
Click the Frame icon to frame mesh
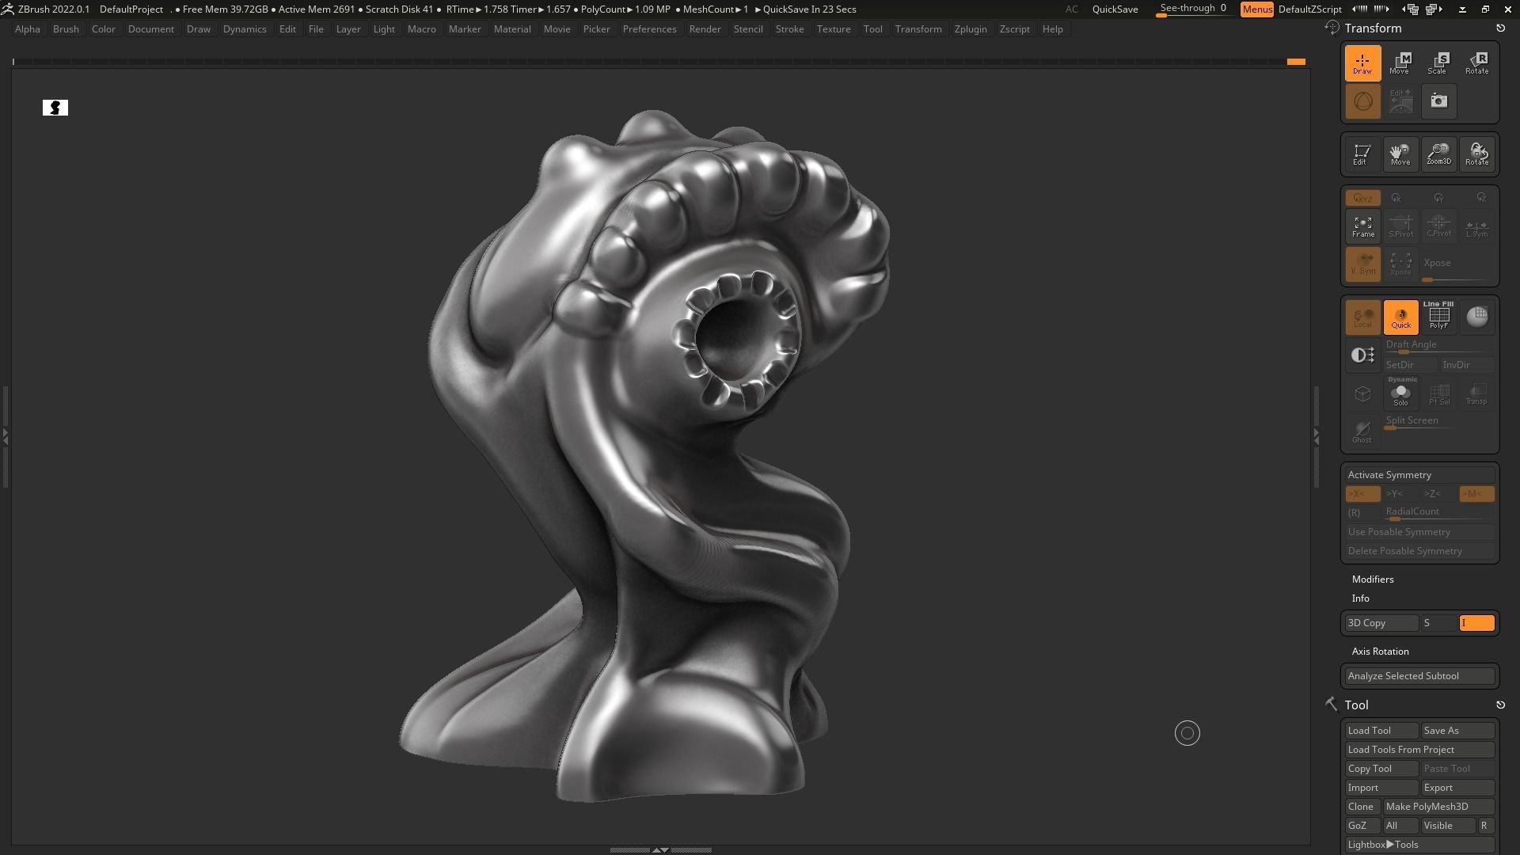pos(1362,226)
